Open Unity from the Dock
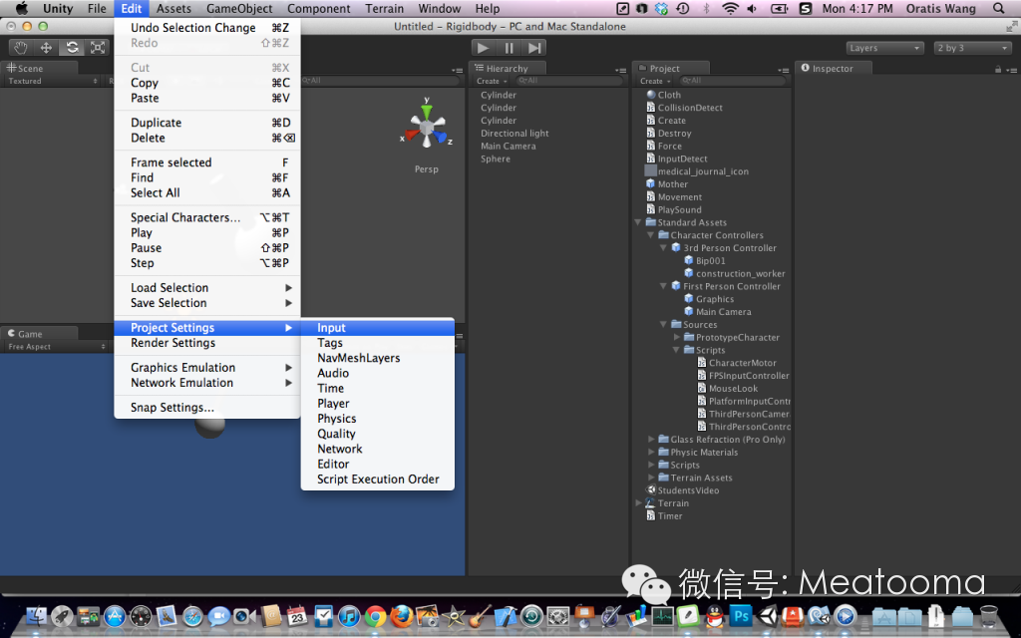The height and width of the screenshot is (638, 1021). click(x=767, y=614)
